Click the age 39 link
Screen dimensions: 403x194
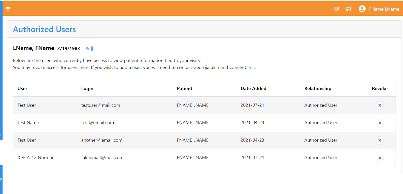87,48
